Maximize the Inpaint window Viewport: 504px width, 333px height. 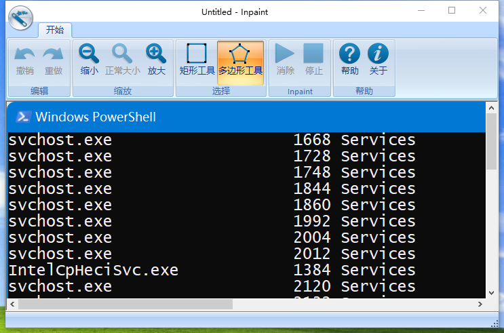click(452, 11)
